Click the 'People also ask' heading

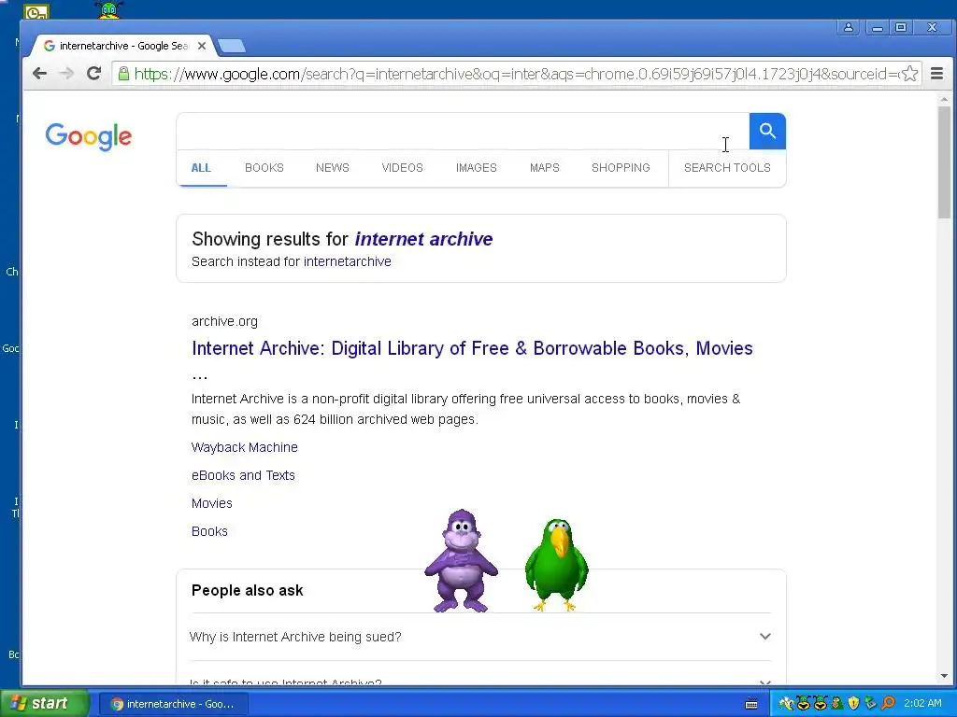pyautogui.click(x=247, y=590)
